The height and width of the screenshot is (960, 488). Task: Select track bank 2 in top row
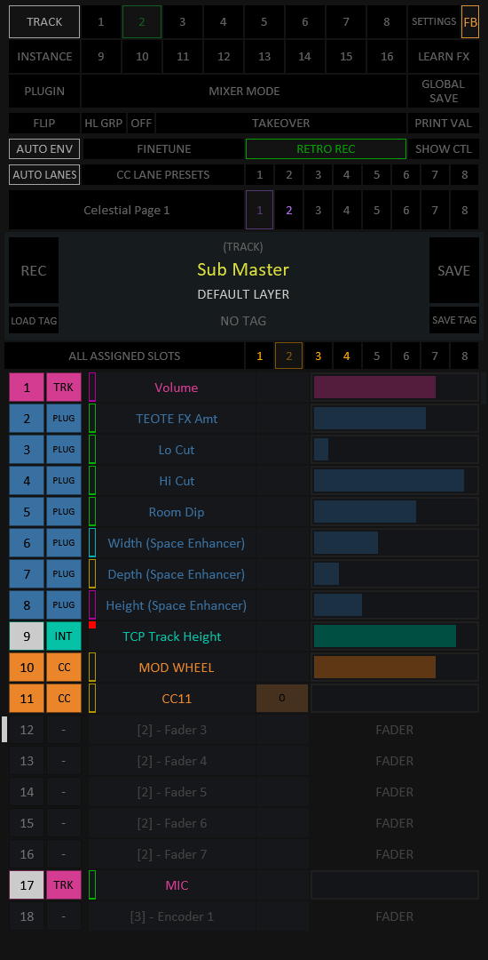click(x=142, y=22)
